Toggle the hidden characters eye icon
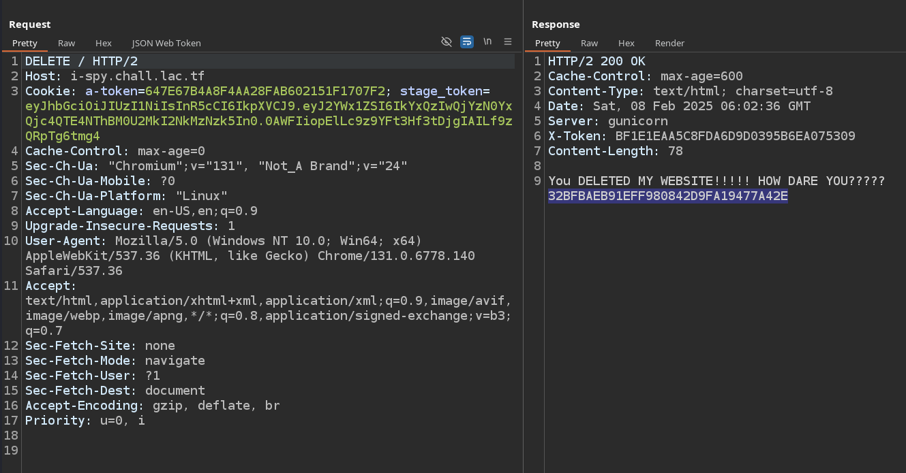The image size is (906, 473). pos(447,42)
